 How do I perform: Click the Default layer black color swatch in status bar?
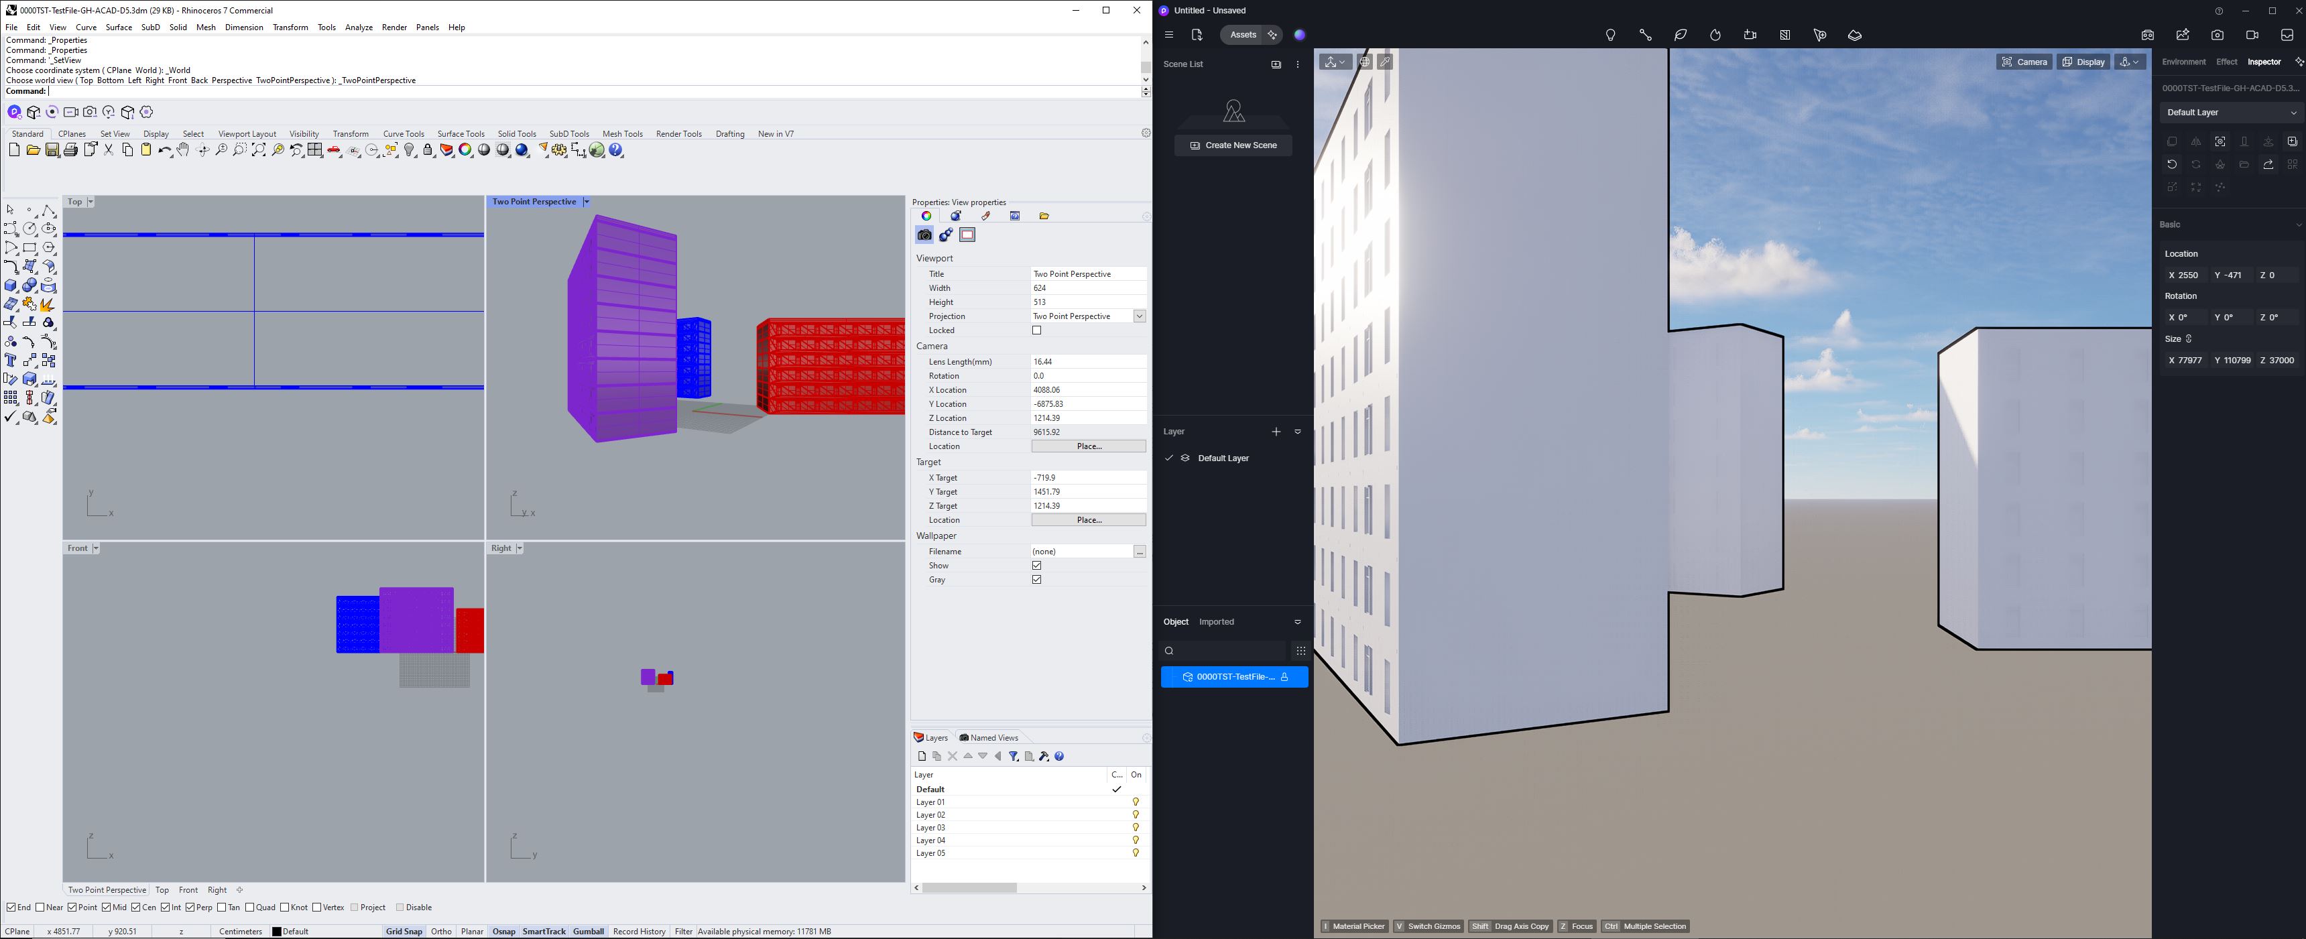(278, 932)
